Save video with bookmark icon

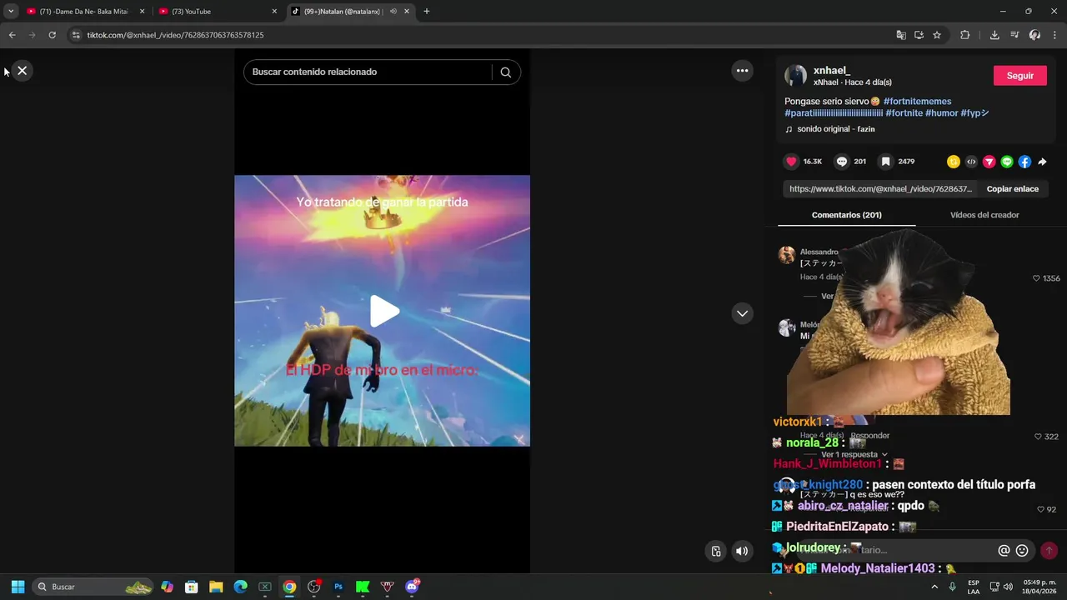885,162
